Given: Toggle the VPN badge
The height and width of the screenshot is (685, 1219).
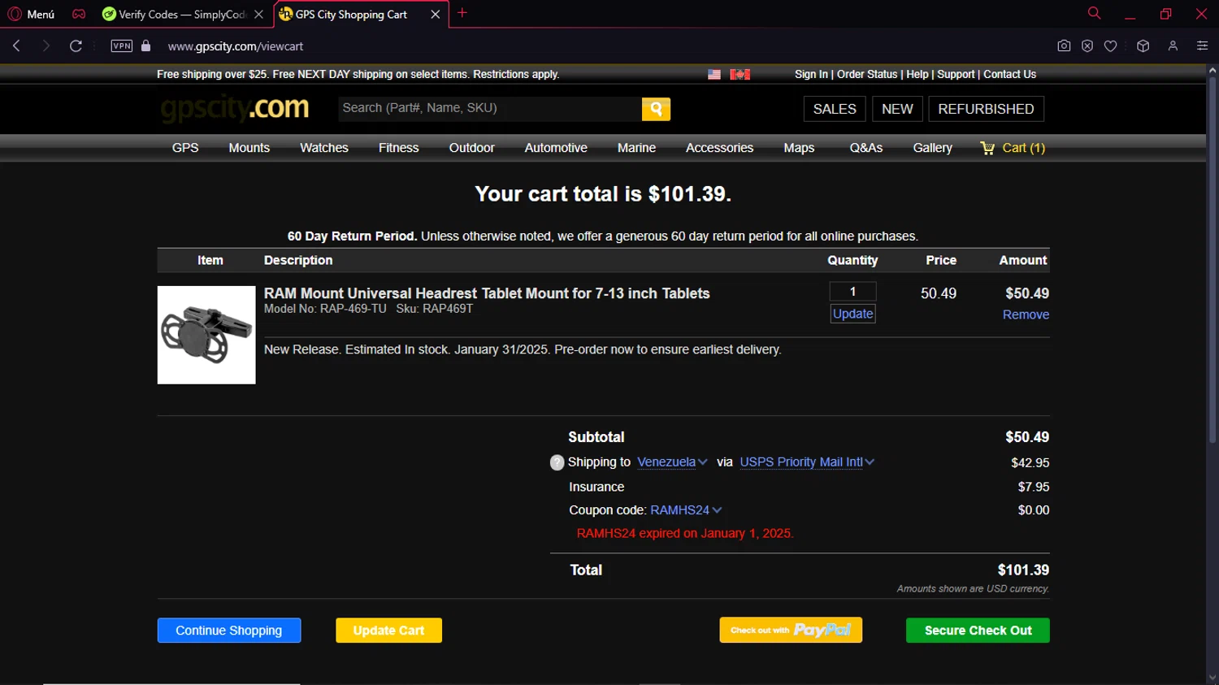Looking at the screenshot, I should click(x=122, y=46).
